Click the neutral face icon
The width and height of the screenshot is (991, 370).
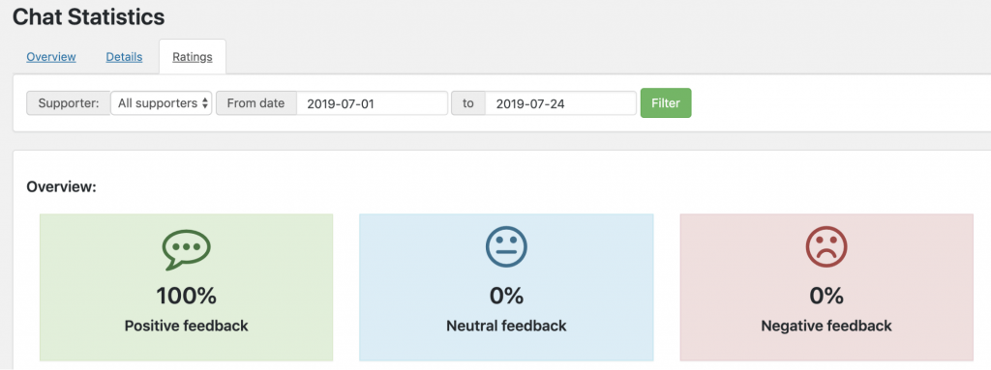[506, 247]
